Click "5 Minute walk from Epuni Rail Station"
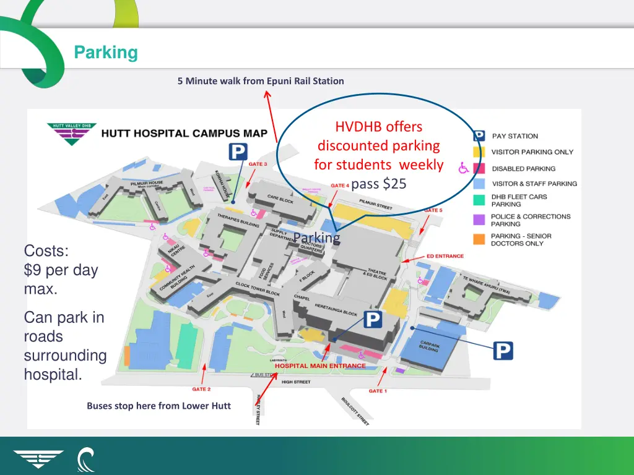 coord(261,81)
